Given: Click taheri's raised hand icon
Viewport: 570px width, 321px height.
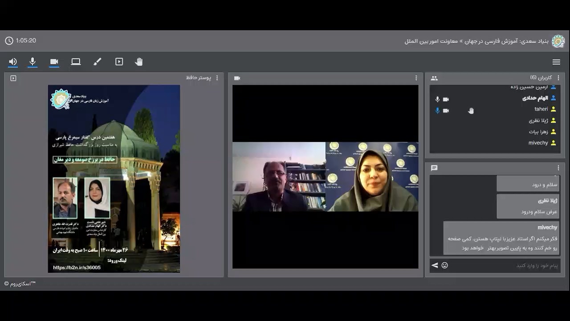Looking at the screenshot, I should coord(471,111).
